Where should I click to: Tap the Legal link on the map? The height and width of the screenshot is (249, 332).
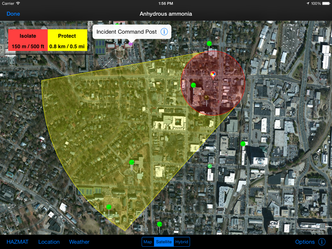7,230
